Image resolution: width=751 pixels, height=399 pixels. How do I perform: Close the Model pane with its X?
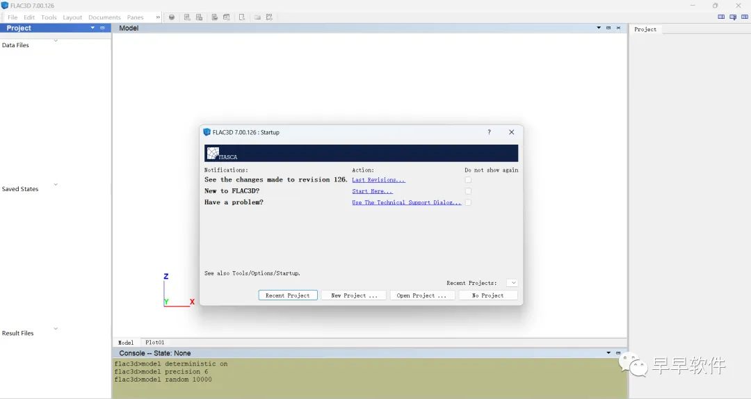[x=618, y=28]
